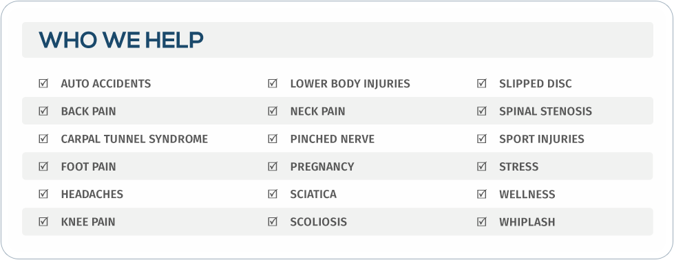Select the Wellness list item

[527, 194]
